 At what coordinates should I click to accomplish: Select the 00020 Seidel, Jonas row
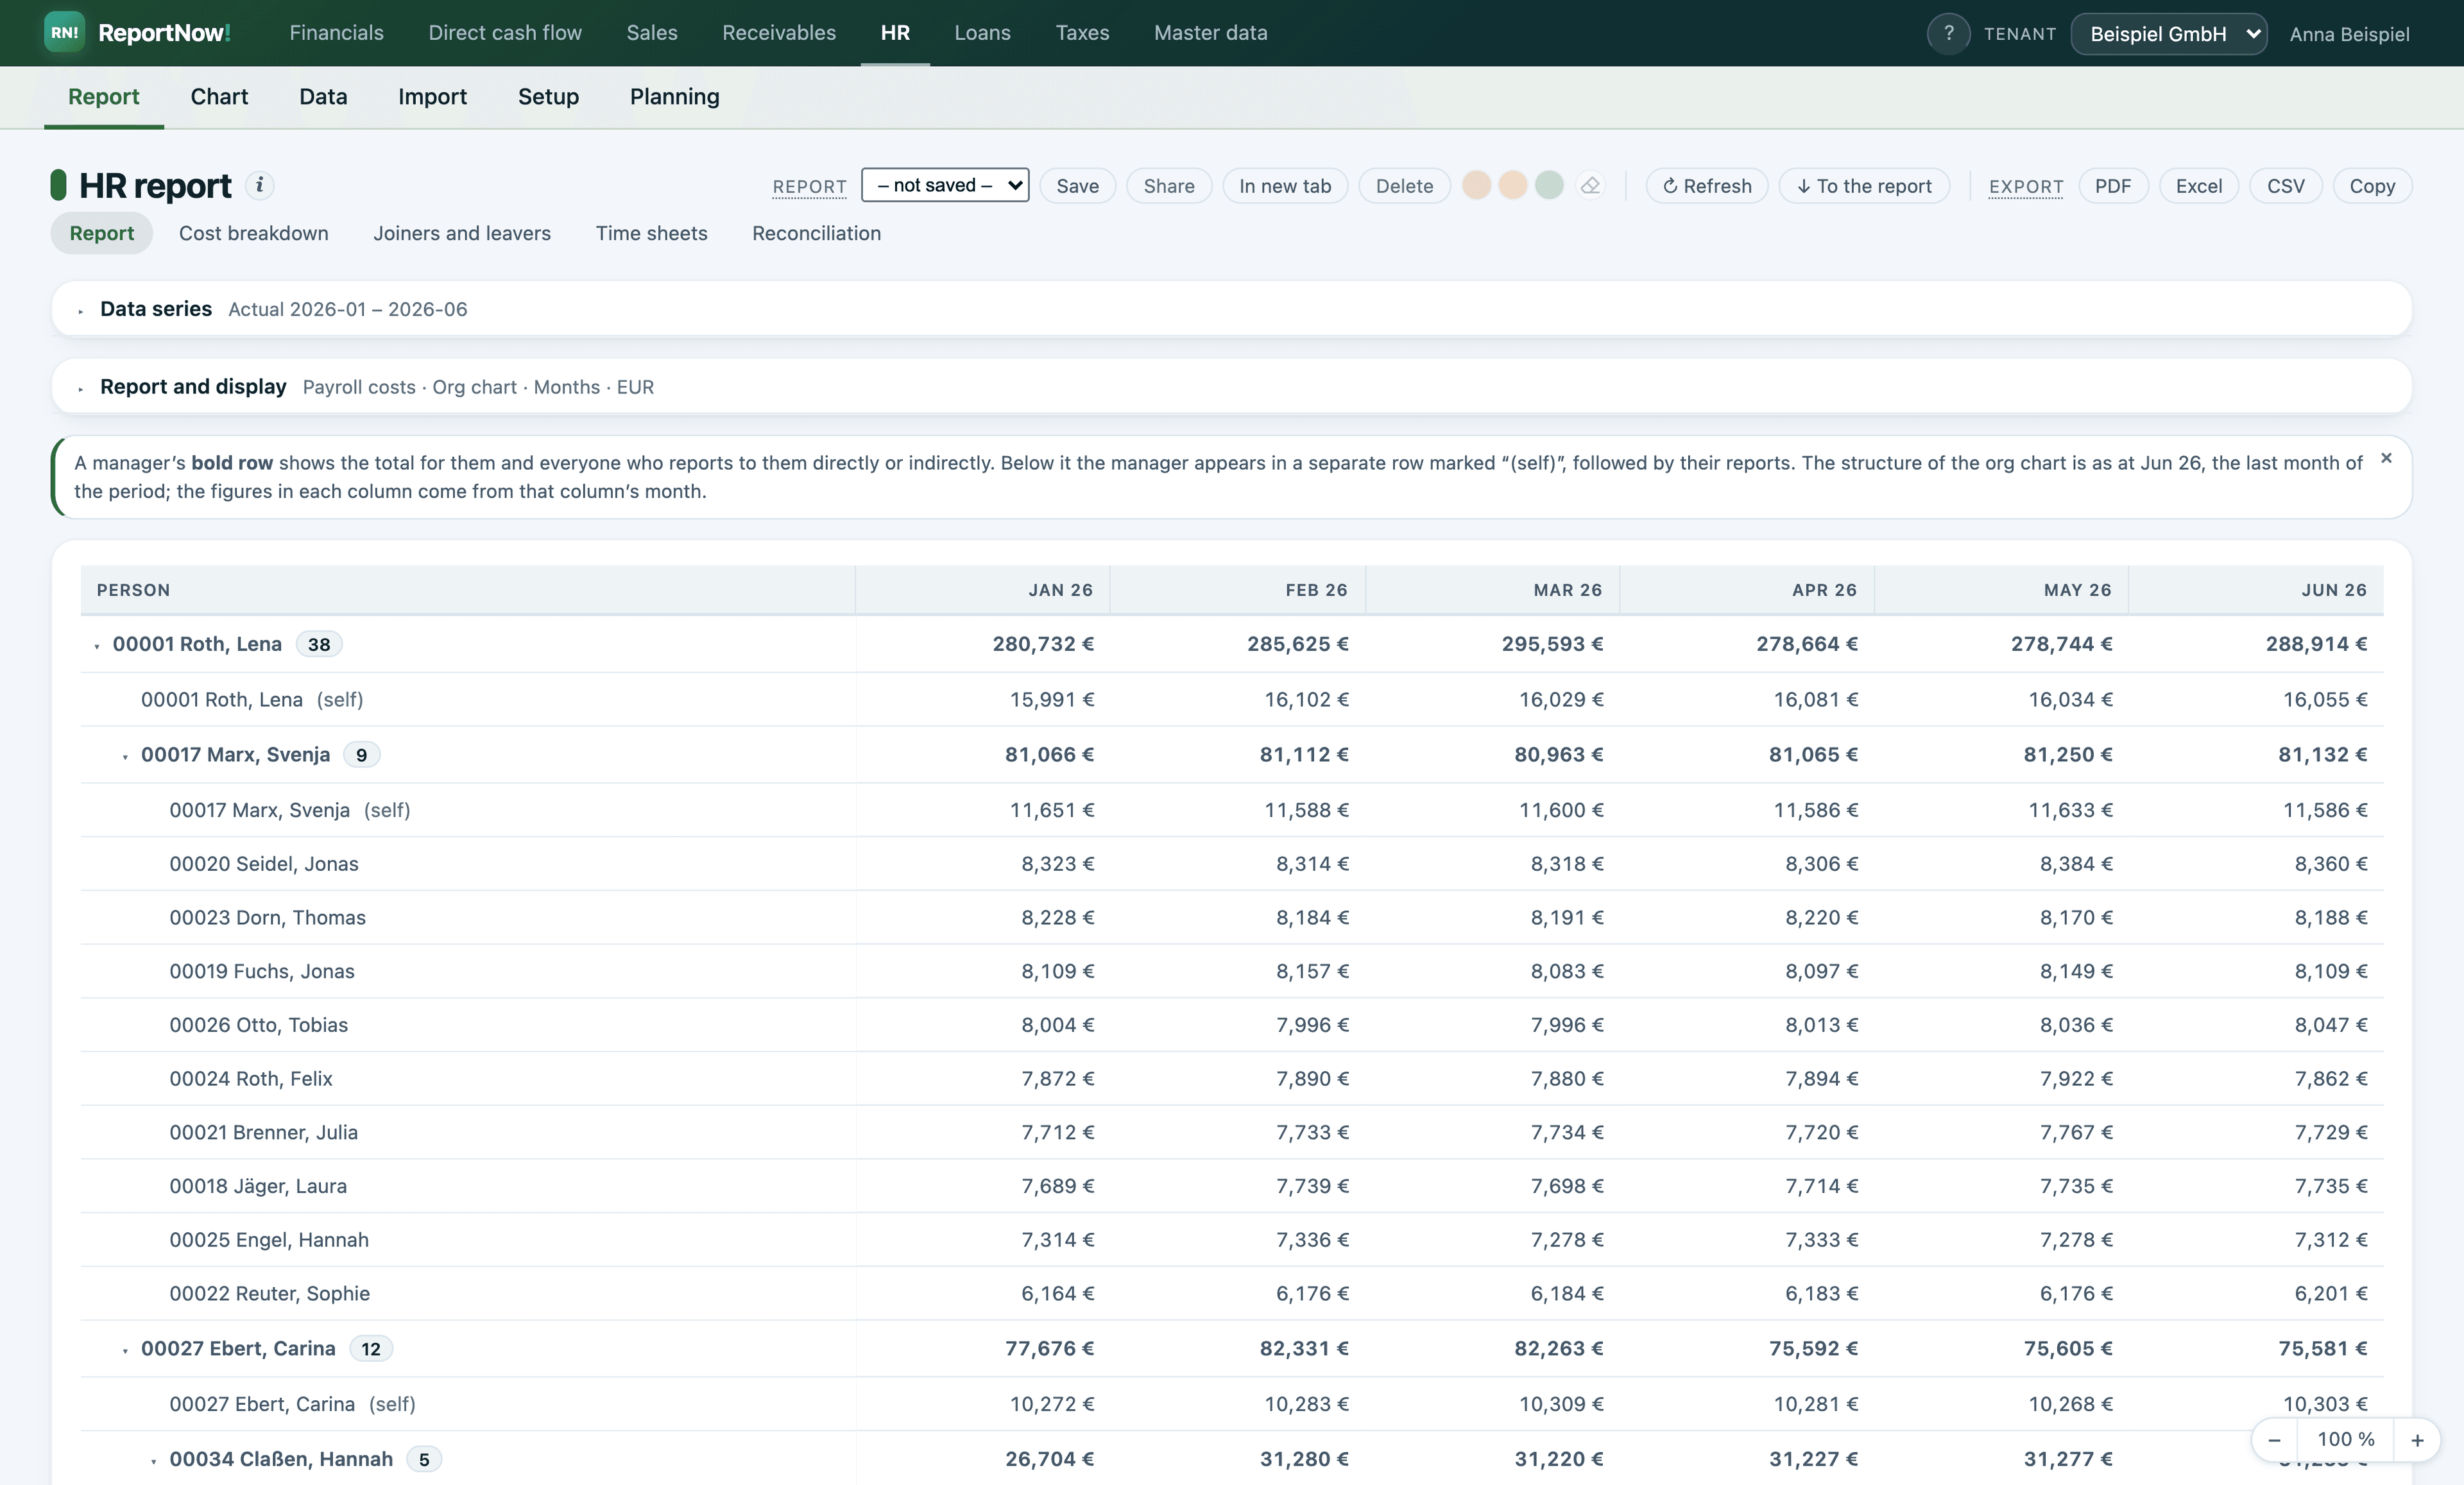tap(1231, 864)
